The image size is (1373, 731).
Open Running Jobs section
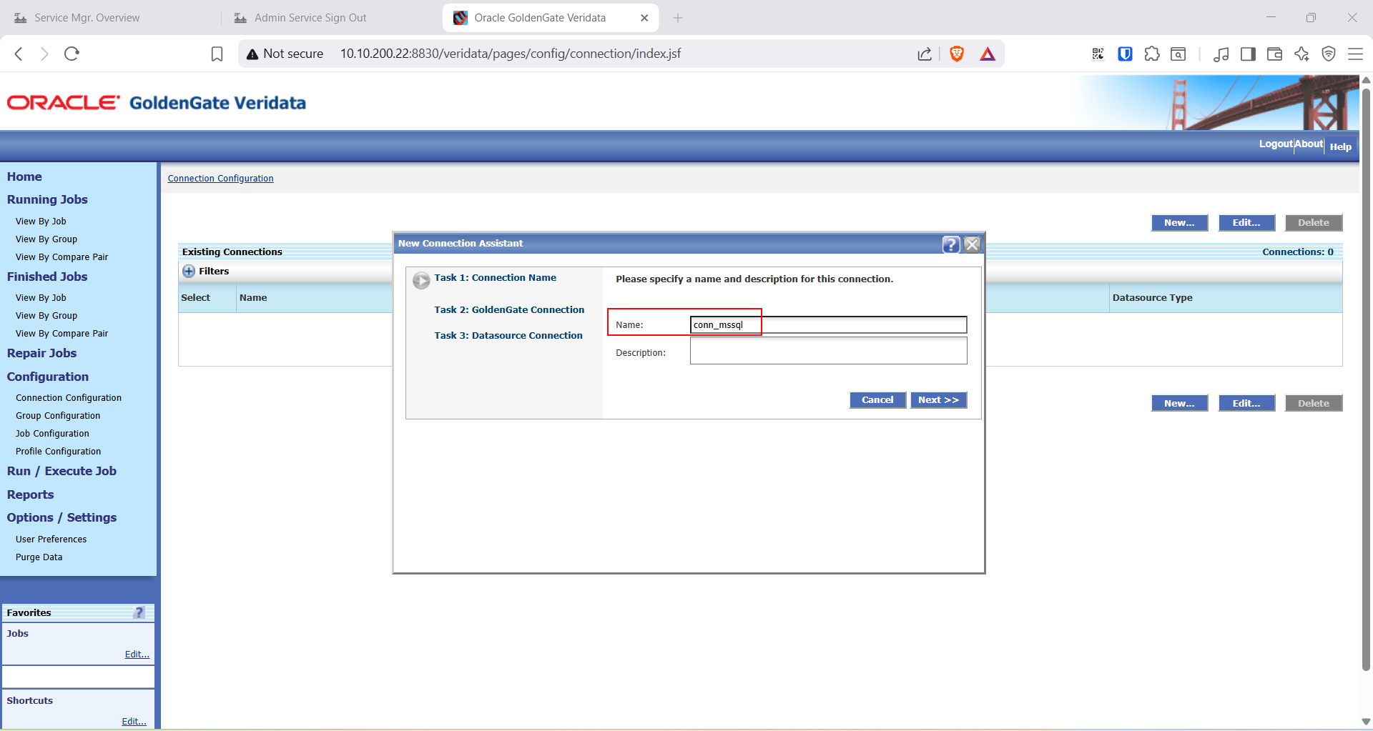(47, 199)
